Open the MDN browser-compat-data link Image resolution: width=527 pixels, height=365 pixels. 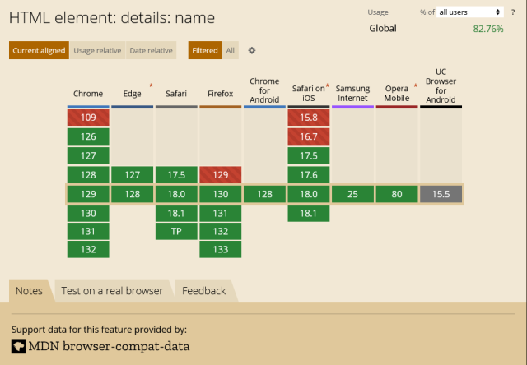[100, 346]
